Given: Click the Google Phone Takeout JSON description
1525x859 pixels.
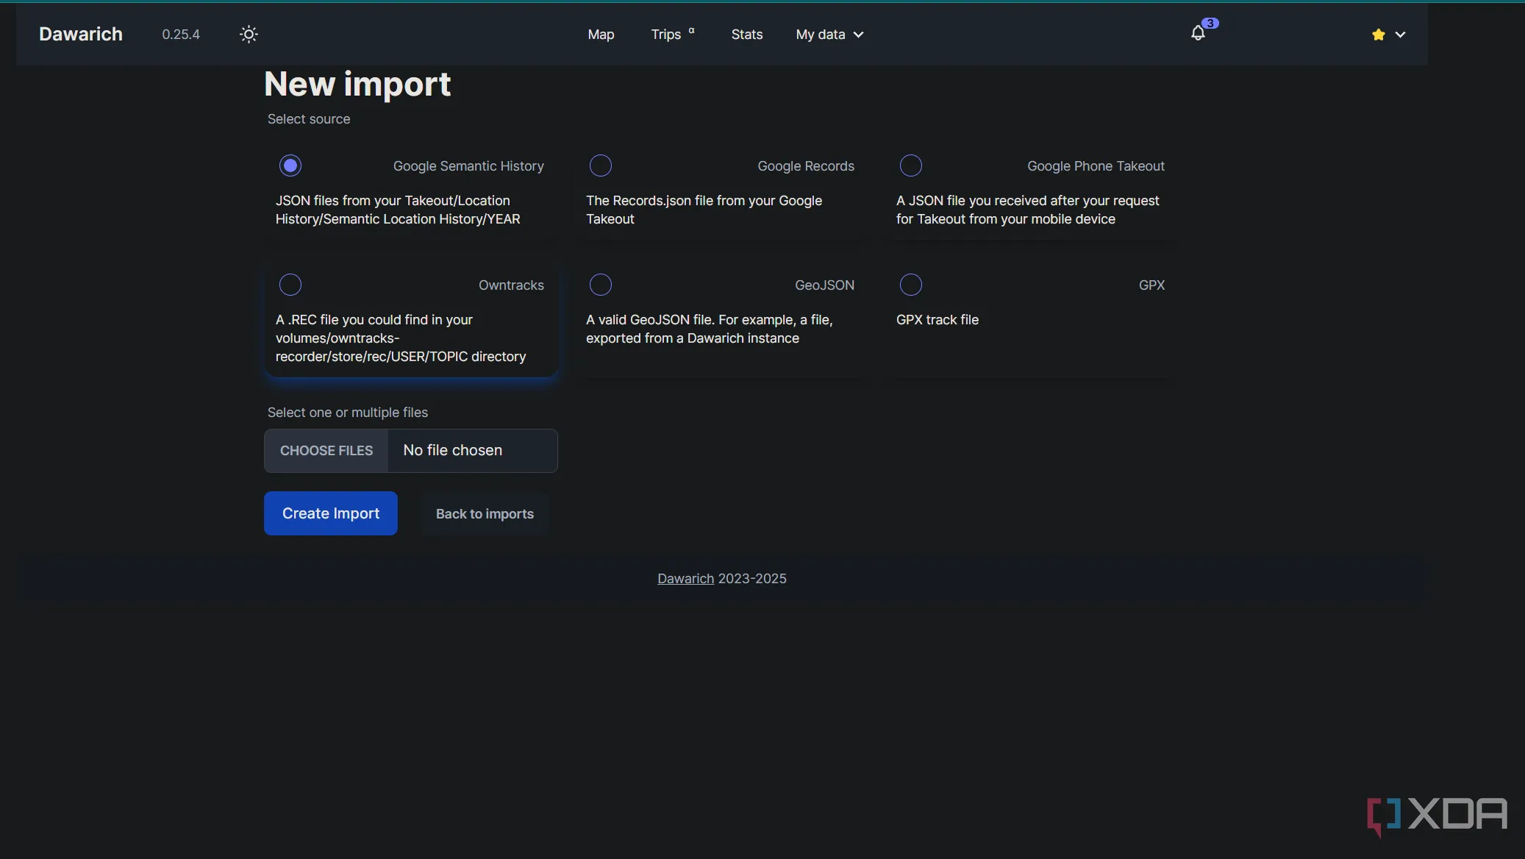Looking at the screenshot, I should [1027, 210].
